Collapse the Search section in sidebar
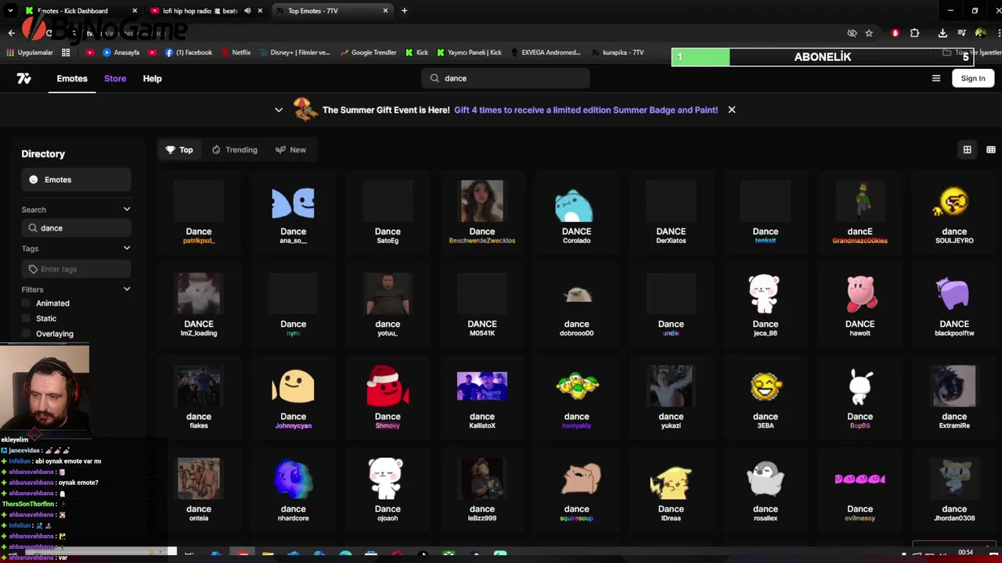This screenshot has height=563, width=1002. (x=127, y=210)
